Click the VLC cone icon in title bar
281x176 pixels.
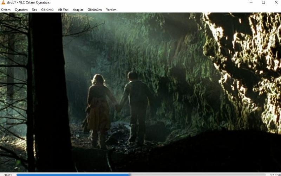[3, 2]
